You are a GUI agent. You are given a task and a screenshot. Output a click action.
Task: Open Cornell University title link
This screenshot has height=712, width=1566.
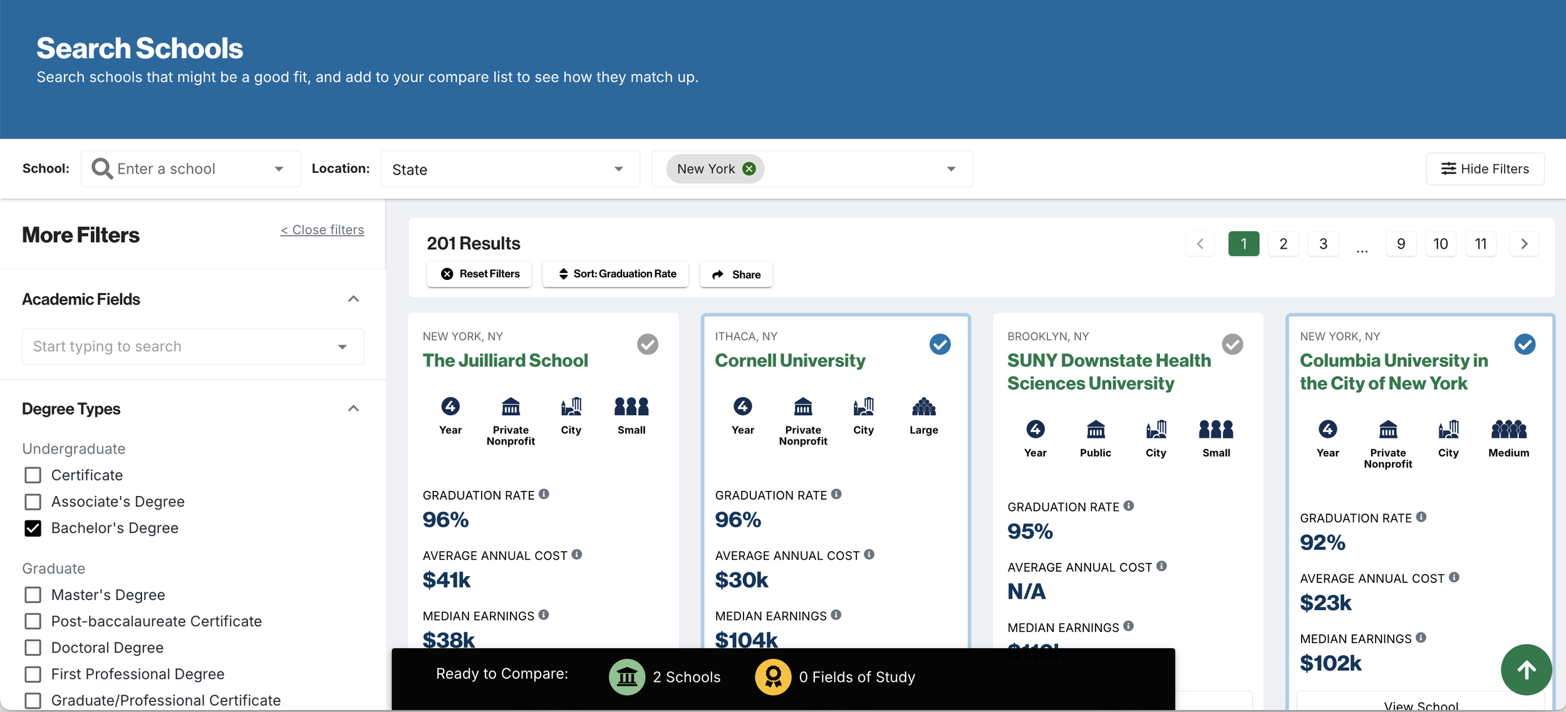(790, 360)
